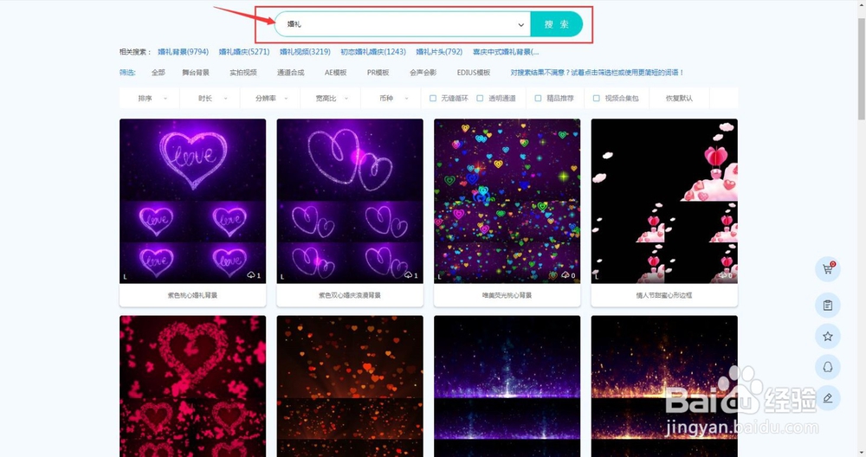
Task: Open the 情人节甜蜜心形边框 thumbnail
Action: click(x=664, y=202)
